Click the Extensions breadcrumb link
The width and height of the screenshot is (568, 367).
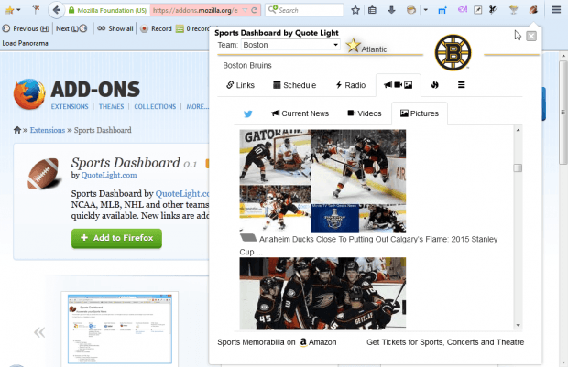[x=48, y=130]
